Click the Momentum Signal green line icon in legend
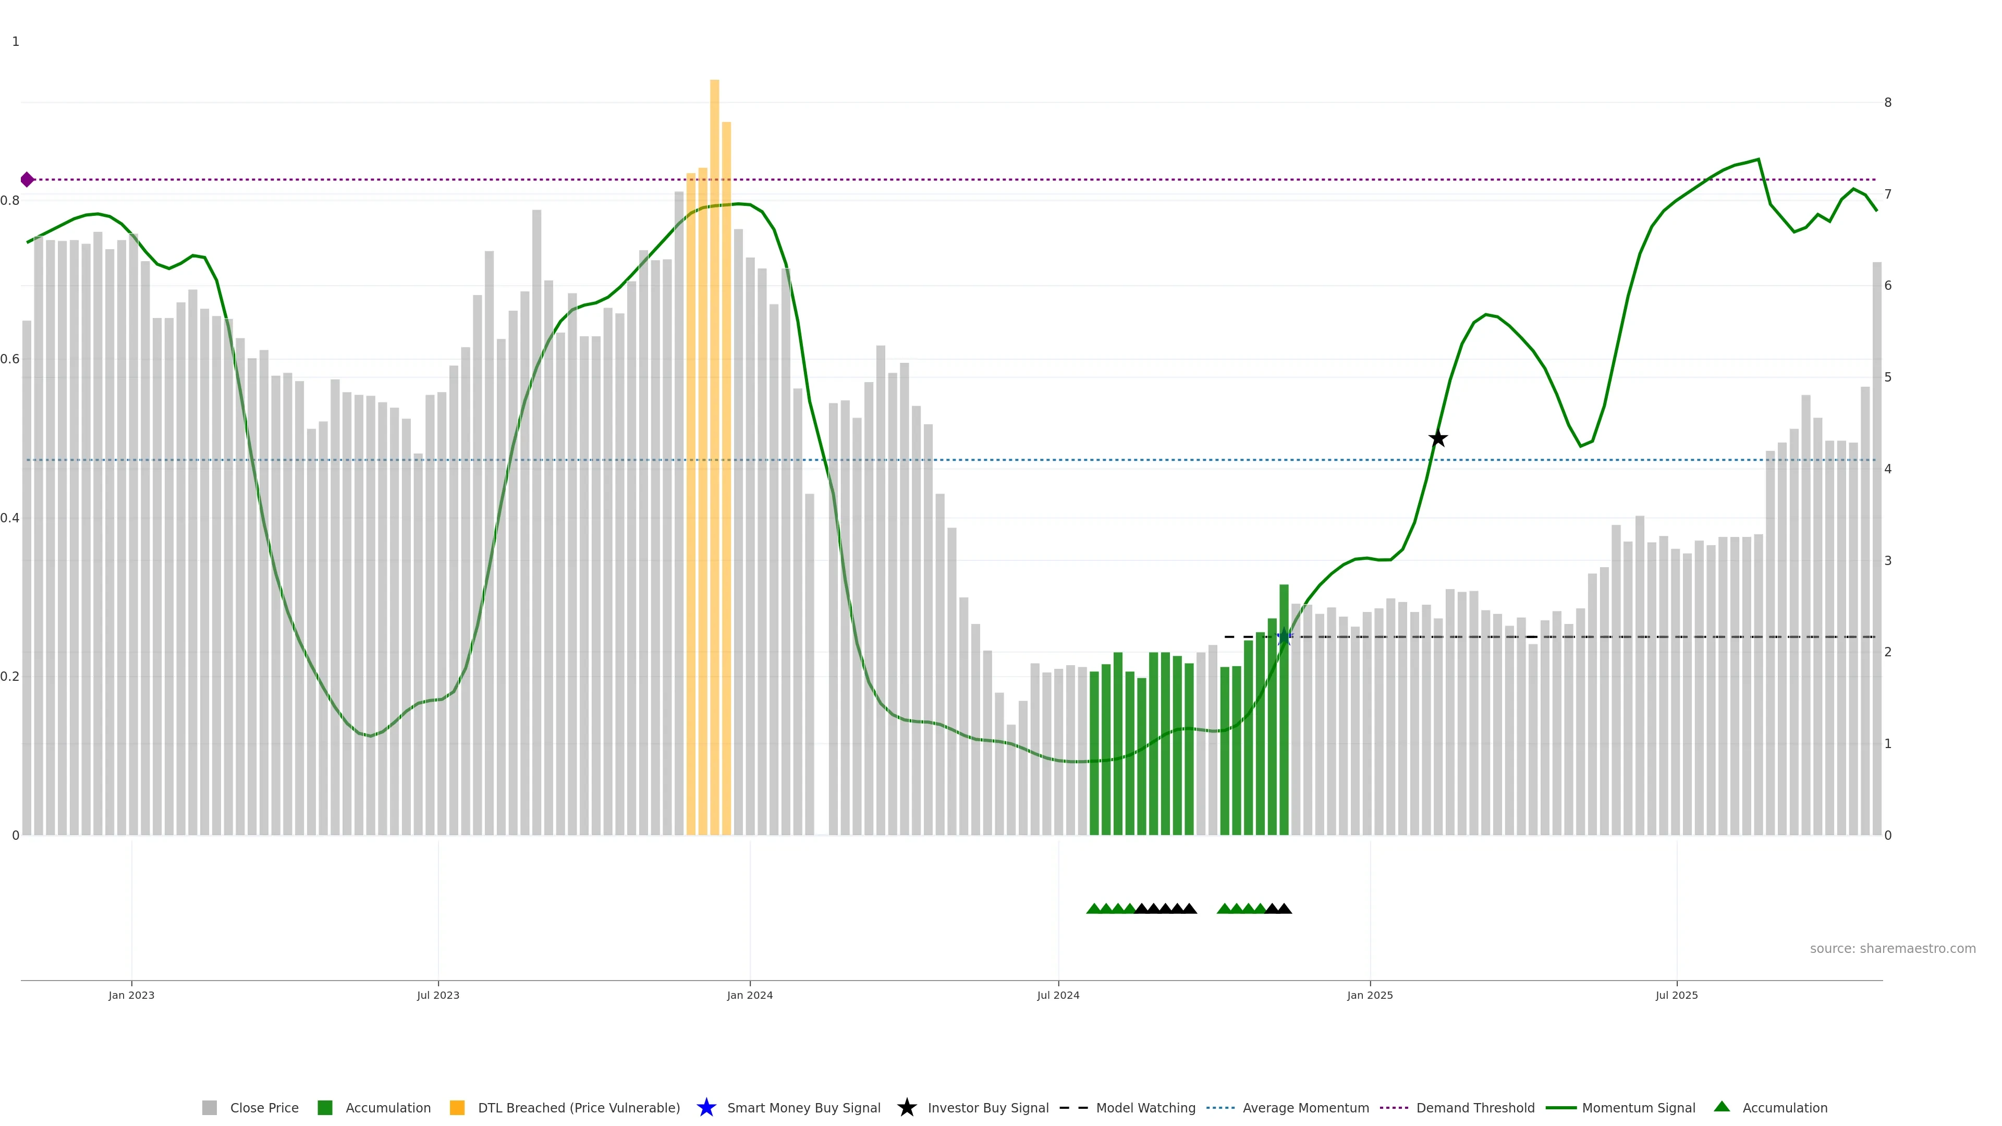Screen dimensions: 2002x1126 1560,1107
